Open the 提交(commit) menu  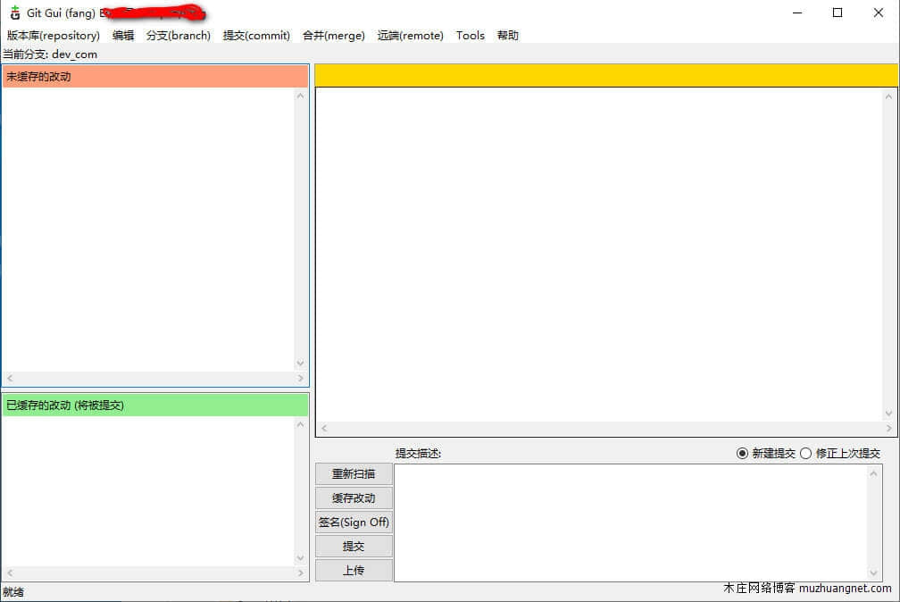tap(256, 36)
